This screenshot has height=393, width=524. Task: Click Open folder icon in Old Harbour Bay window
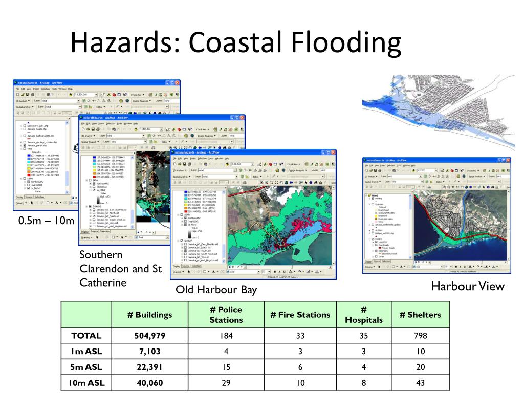(x=180, y=164)
